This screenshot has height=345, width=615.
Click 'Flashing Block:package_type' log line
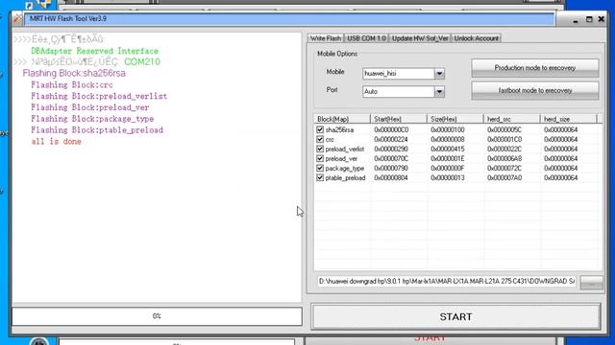(92, 119)
